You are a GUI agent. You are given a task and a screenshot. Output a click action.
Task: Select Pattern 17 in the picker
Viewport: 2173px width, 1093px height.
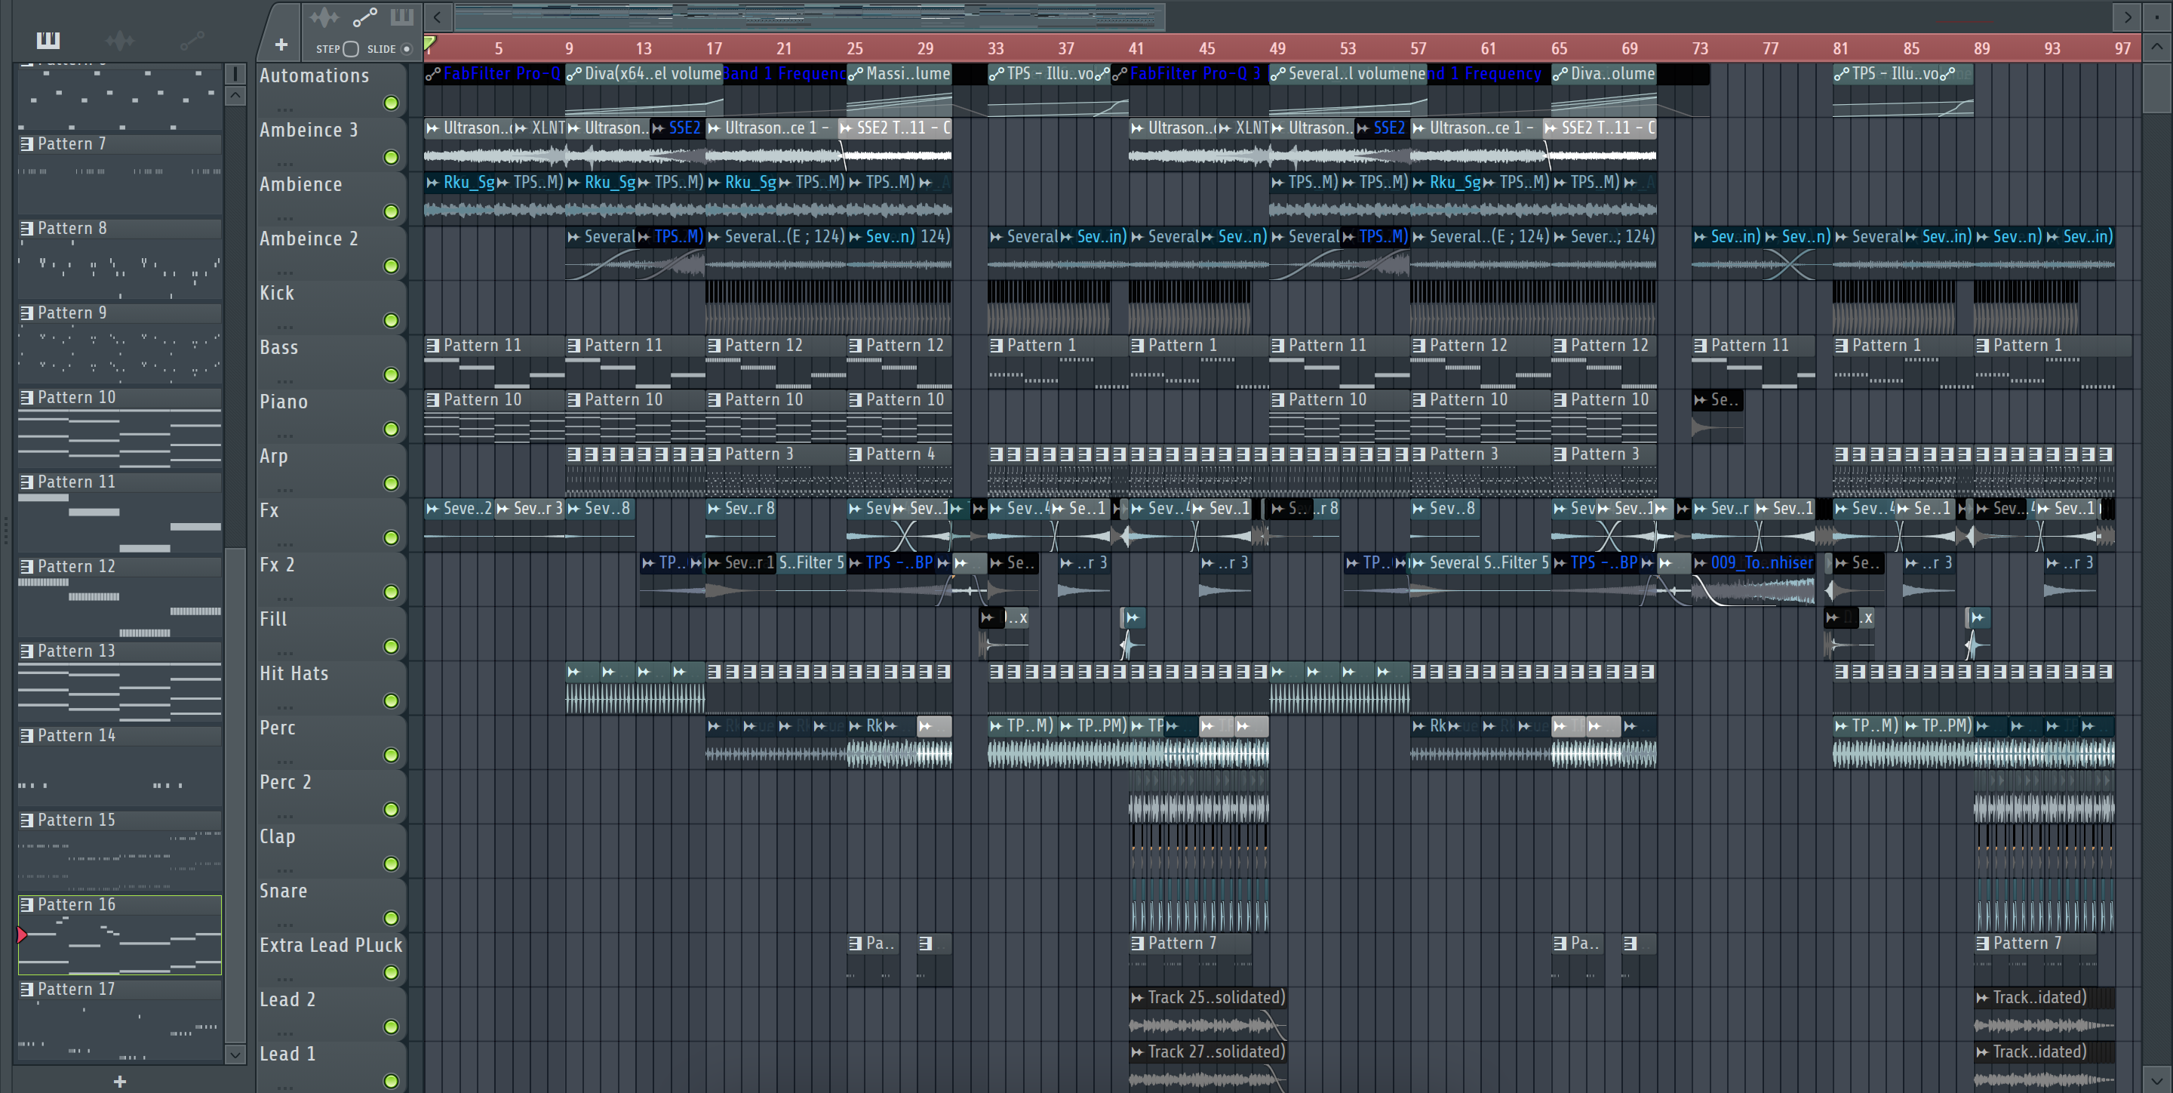pos(120,1019)
